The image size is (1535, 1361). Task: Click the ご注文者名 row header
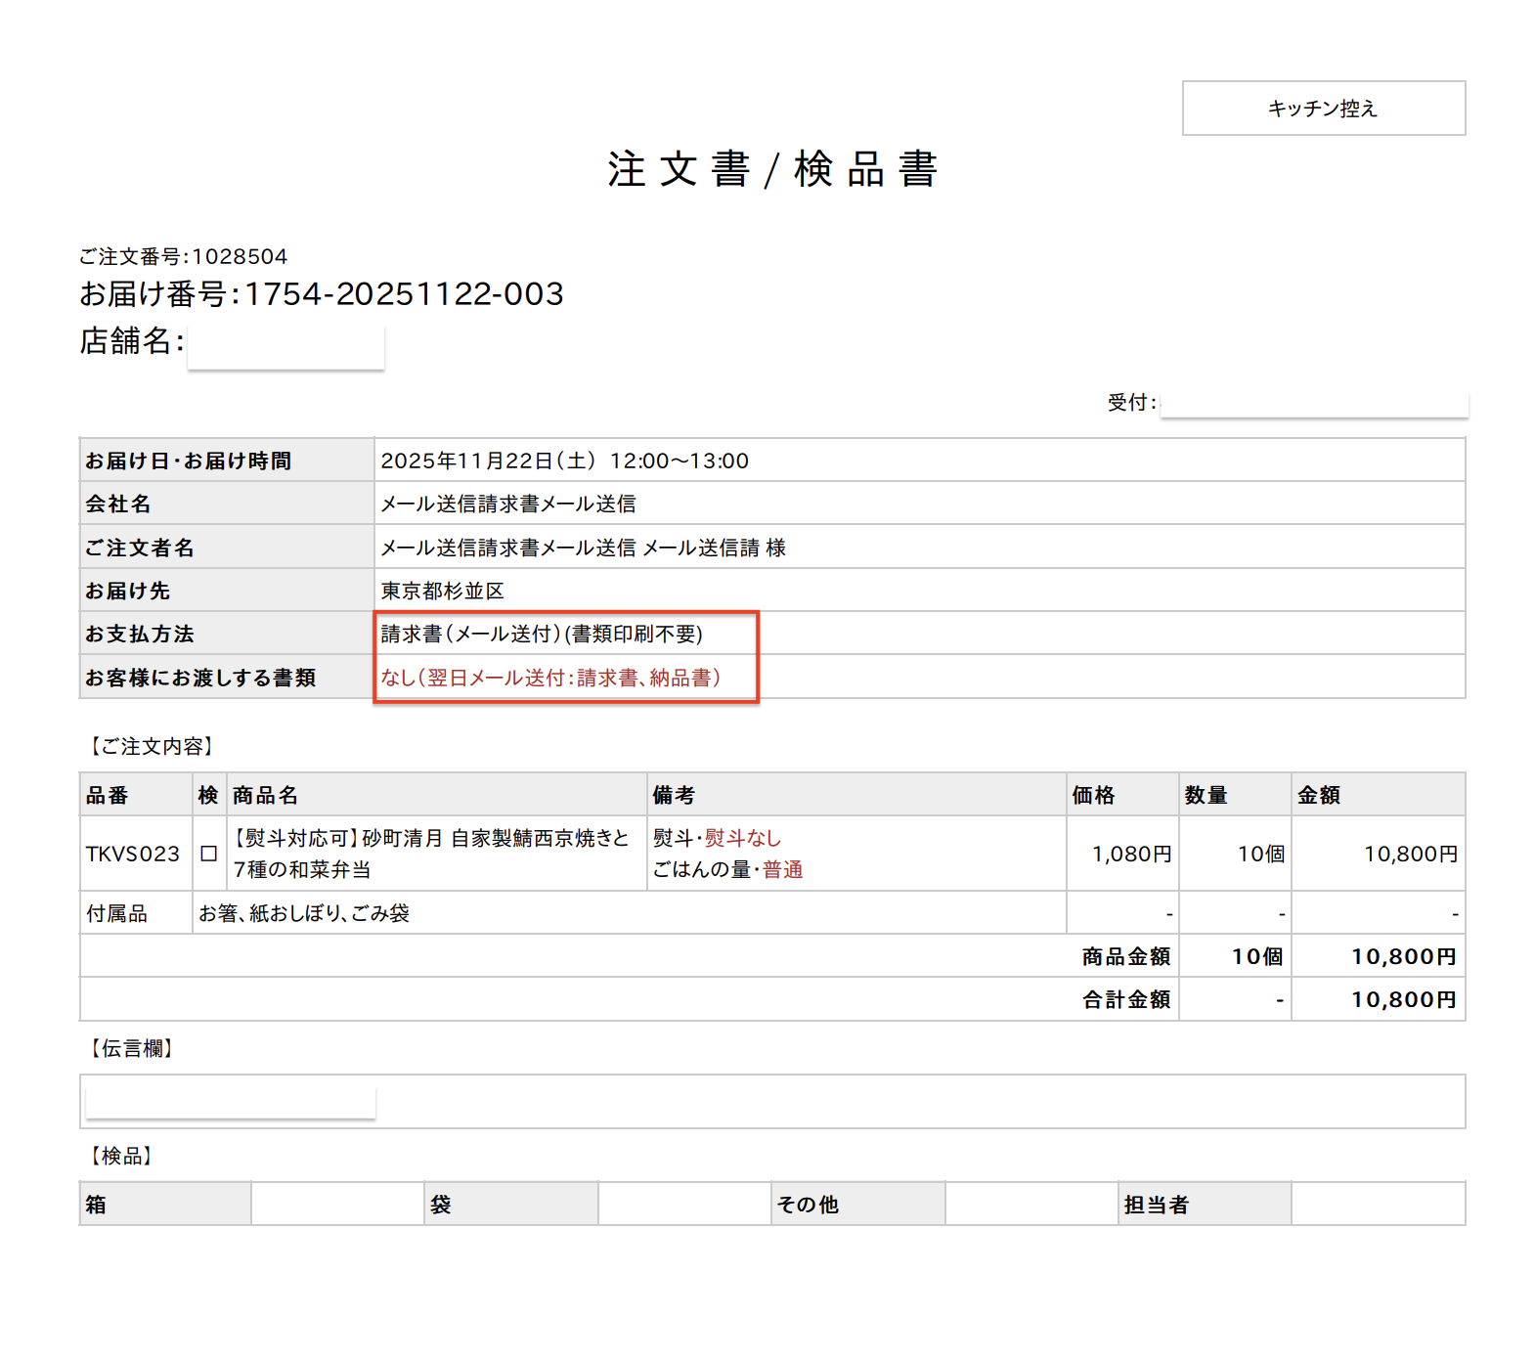227,548
